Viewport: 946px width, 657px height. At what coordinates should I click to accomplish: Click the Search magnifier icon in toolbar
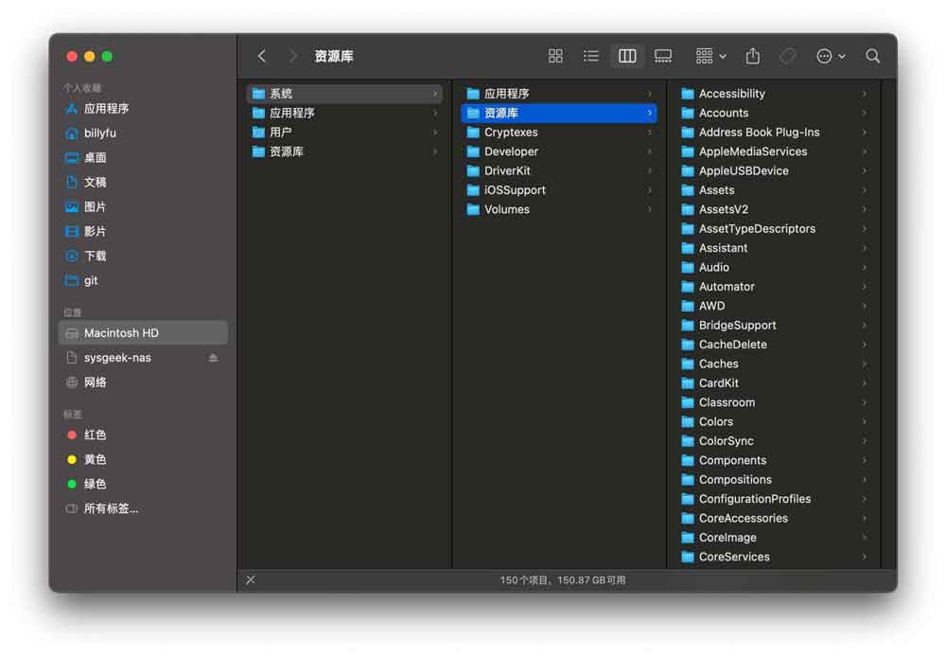872,57
